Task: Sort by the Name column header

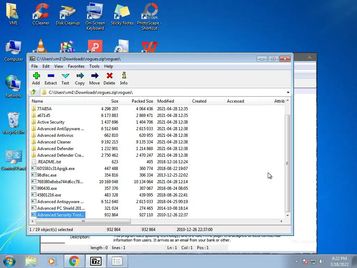Action: 58,101
